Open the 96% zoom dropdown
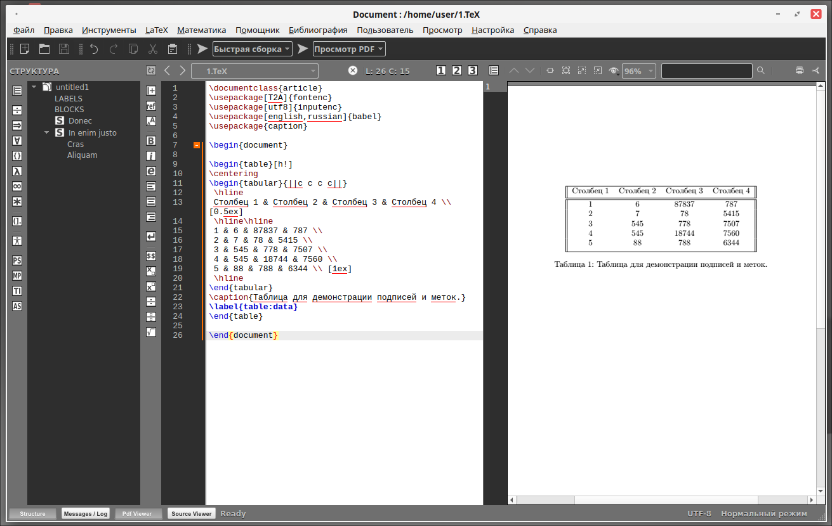Viewport: 832px width, 526px height. point(638,71)
